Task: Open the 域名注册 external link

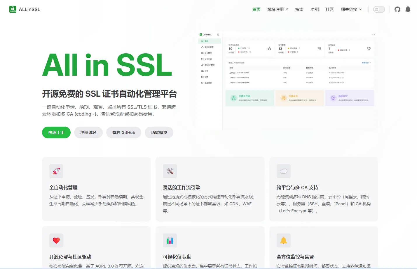Action: [x=278, y=9]
